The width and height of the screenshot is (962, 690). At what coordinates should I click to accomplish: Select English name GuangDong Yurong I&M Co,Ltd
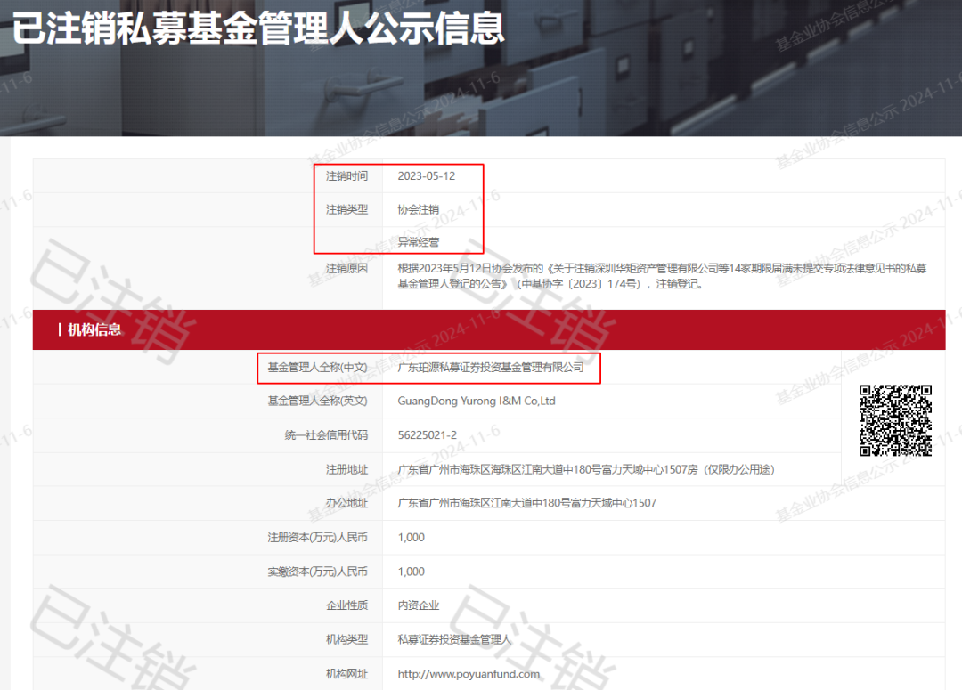pyautogui.click(x=477, y=401)
